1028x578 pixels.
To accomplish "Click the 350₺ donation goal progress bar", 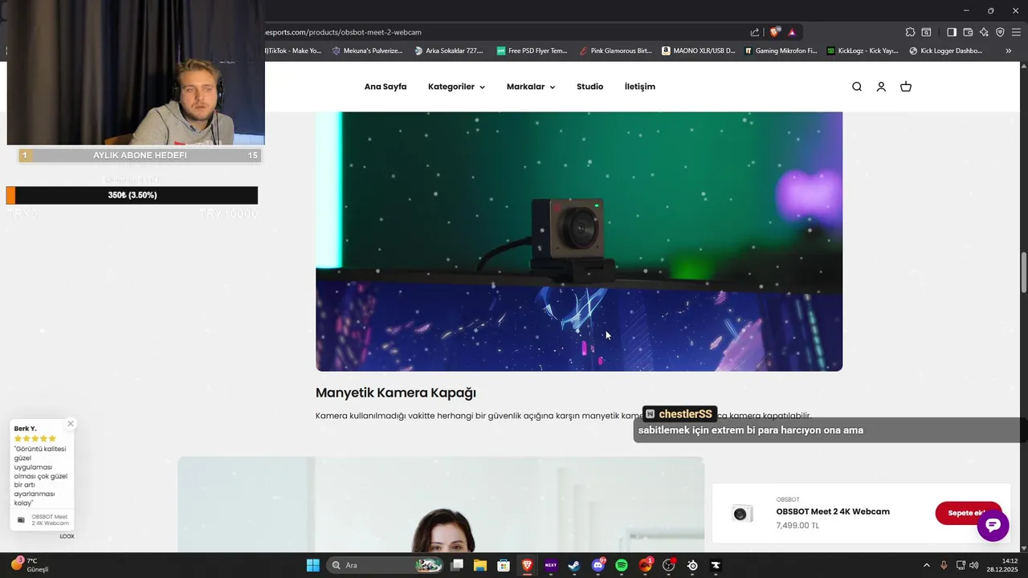I will [x=133, y=195].
